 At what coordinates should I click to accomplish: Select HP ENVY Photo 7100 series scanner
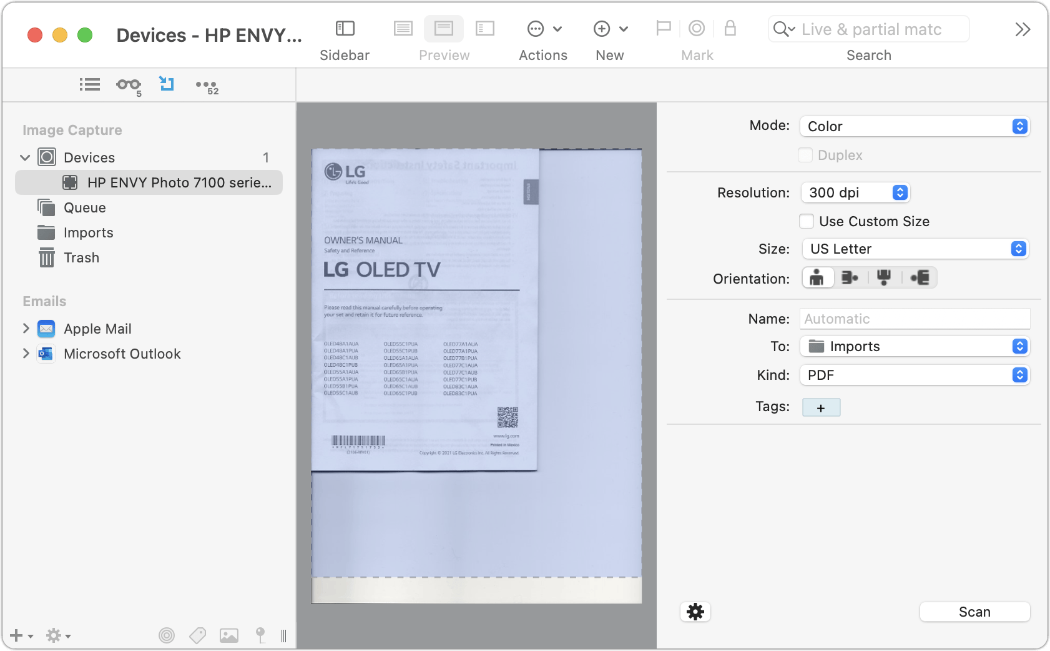[x=149, y=182]
